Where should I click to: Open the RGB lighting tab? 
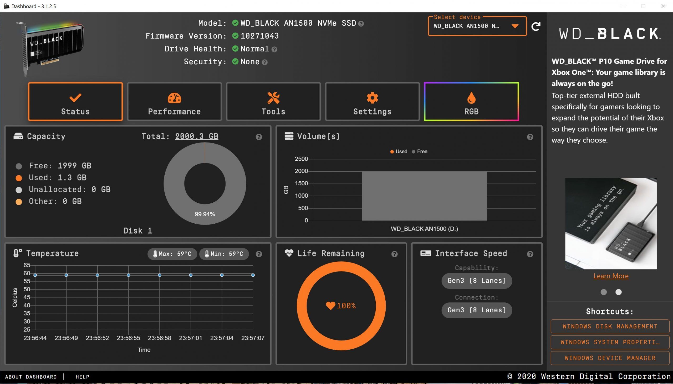[x=471, y=102]
